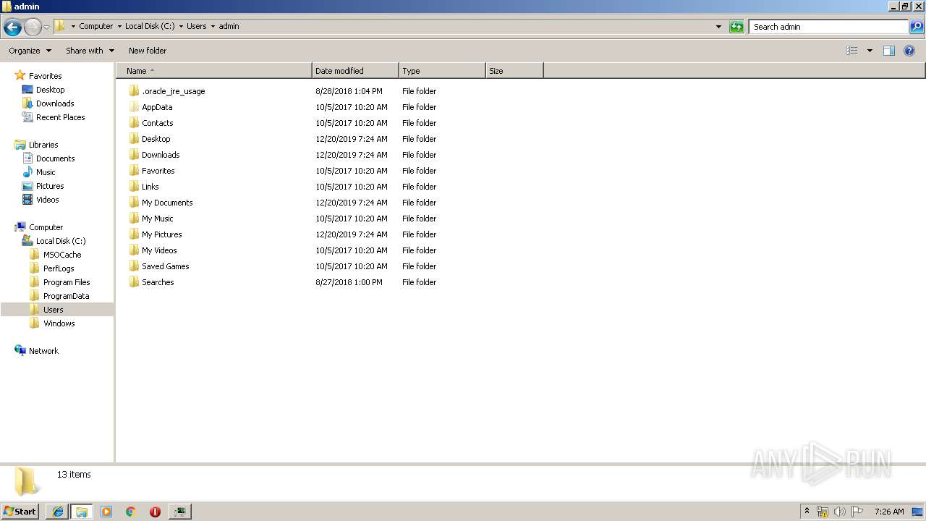Image resolution: width=926 pixels, height=521 pixels.
Task: Select the Desktop folder icon in file list
Action: [x=134, y=139]
